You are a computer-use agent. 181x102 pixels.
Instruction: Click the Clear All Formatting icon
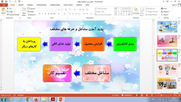pyautogui.click(x=66, y=10)
